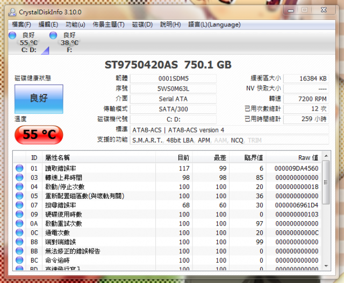Click the 臨界值 column header
344x283 pixels.
[x=248, y=157]
